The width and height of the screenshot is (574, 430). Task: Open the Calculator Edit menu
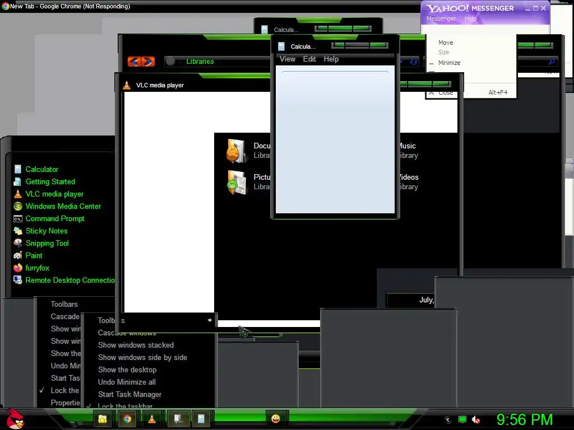tap(309, 59)
